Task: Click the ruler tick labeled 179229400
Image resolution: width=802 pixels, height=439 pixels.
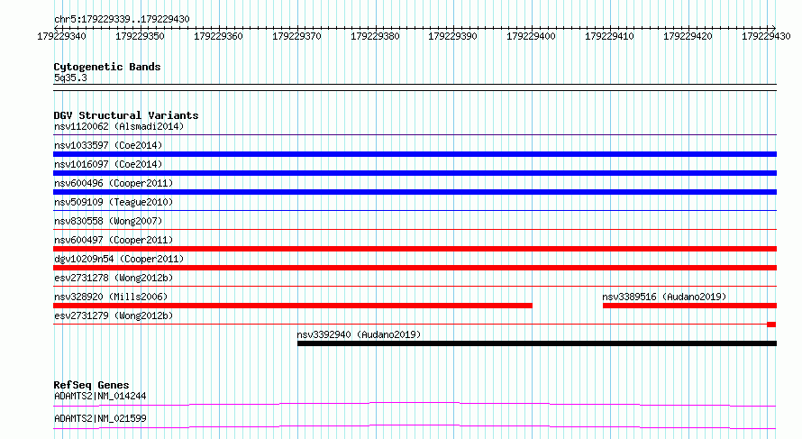Action: [531, 36]
